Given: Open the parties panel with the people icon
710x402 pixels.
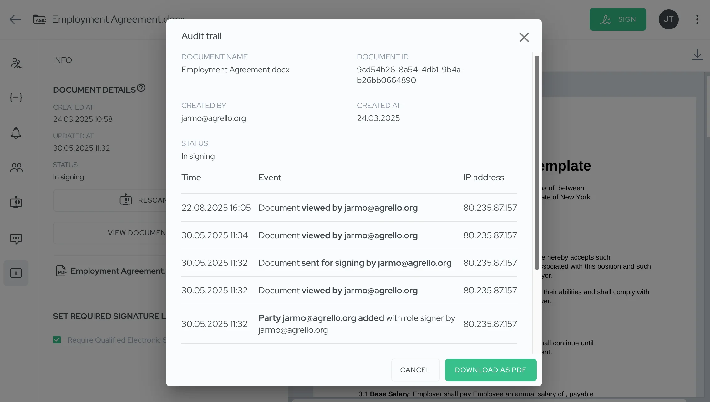Looking at the screenshot, I should [16, 167].
